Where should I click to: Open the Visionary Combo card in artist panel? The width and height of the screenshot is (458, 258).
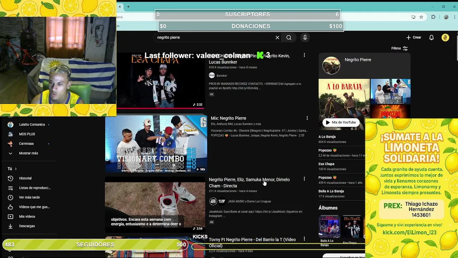click(390, 91)
